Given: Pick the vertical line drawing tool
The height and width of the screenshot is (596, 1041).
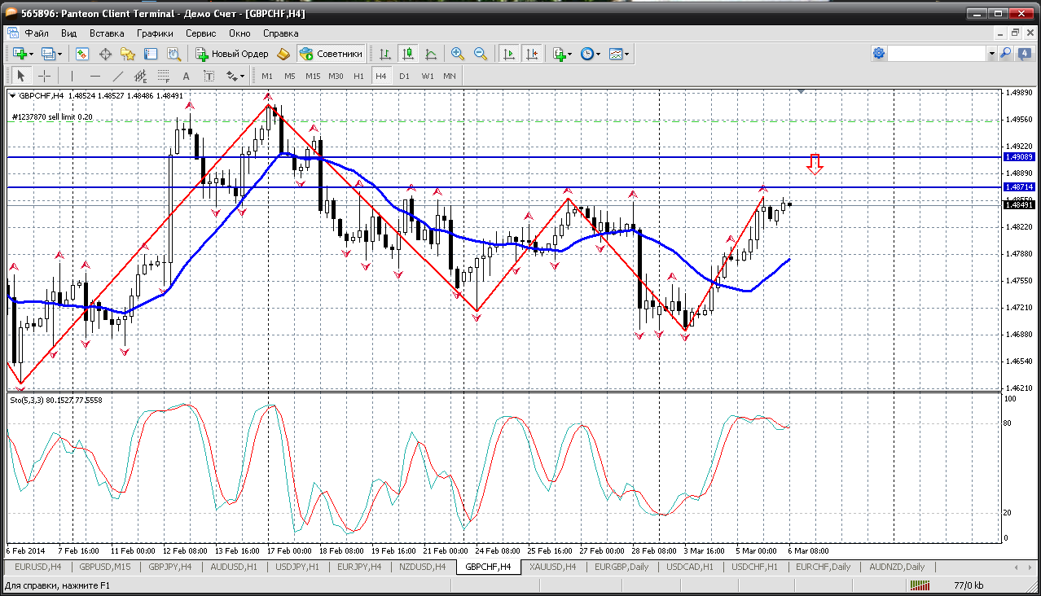Looking at the screenshot, I should coord(72,76).
